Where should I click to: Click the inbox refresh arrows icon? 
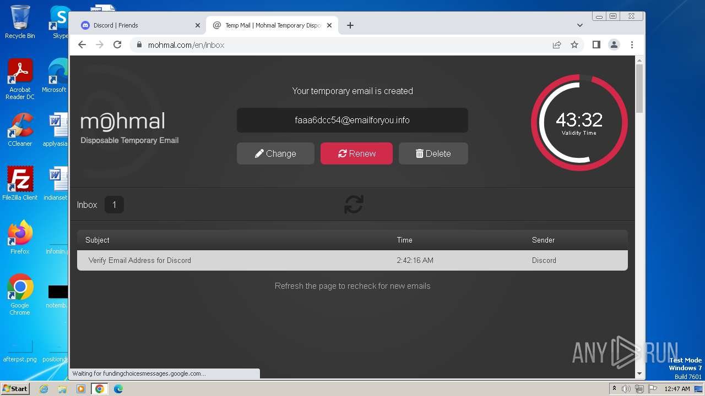pyautogui.click(x=354, y=205)
